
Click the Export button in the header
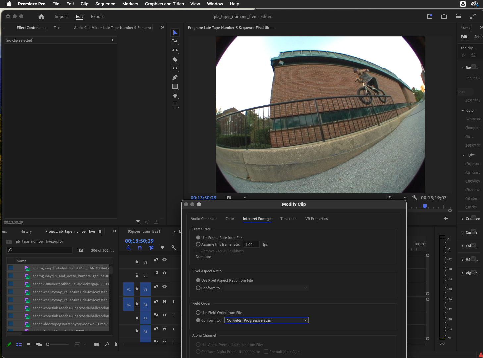click(97, 16)
